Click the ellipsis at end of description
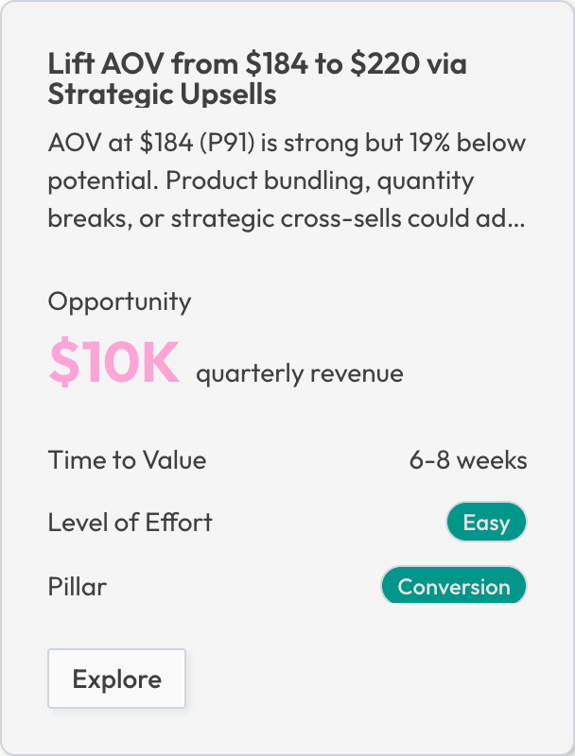 [x=518, y=220]
